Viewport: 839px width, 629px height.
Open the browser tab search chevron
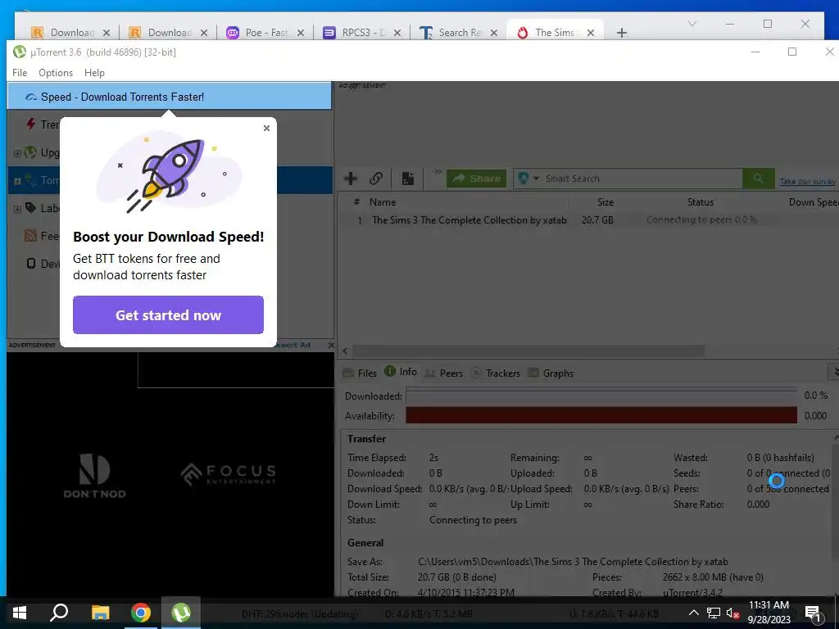pyautogui.click(x=692, y=24)
